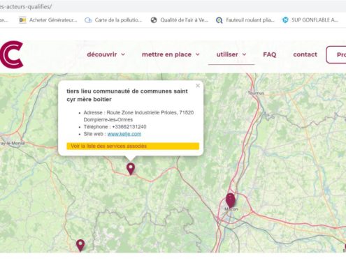
Task: Close the map popup with the X
Action: pos(198,86)
